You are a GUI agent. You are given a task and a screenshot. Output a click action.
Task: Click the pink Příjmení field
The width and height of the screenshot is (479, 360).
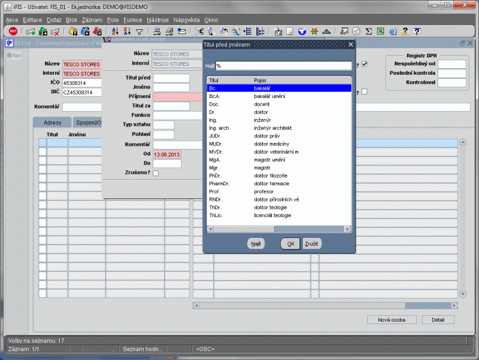[x=177, y=97]
